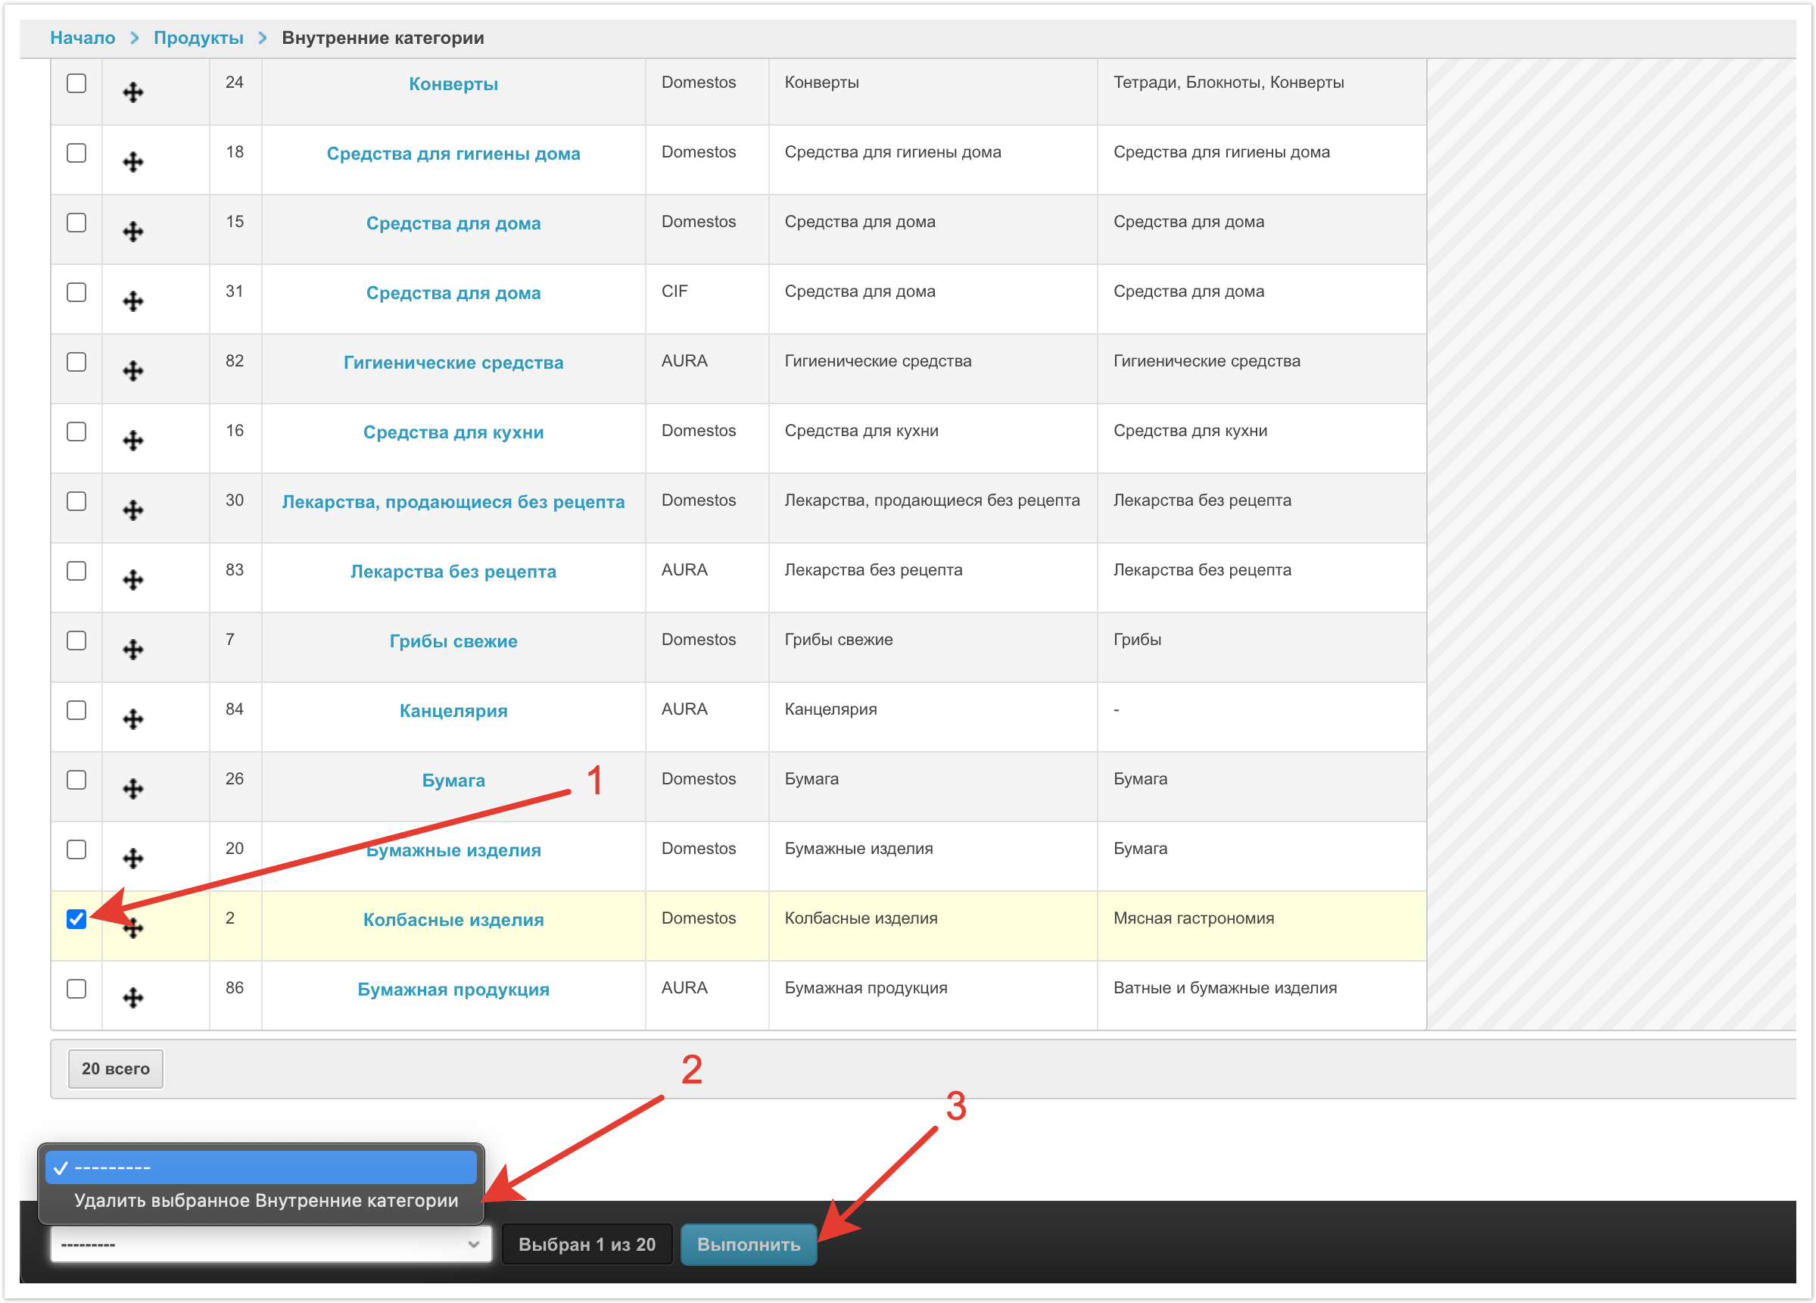Click drag handle for Средства для кухни
The width and height of the screenshot is (1816, 1303).
point(133,441)
